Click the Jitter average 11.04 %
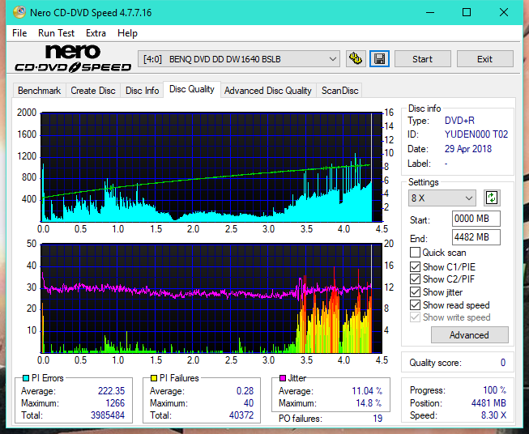Image resolution: width=529 pixels, height=434 pixels. click(367, 391)
